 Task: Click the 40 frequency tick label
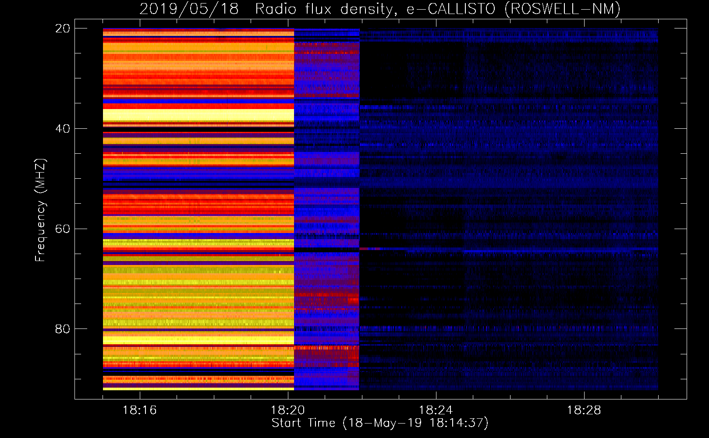[63, 129]
